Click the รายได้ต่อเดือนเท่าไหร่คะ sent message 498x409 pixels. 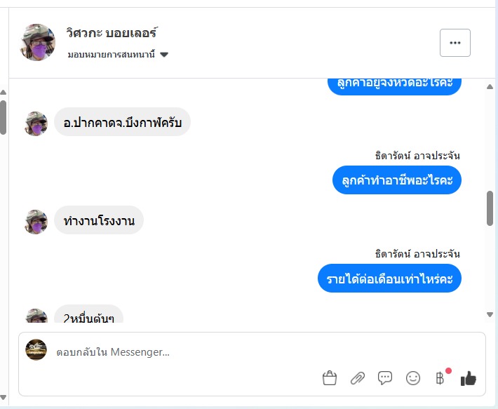pos(389,279)
